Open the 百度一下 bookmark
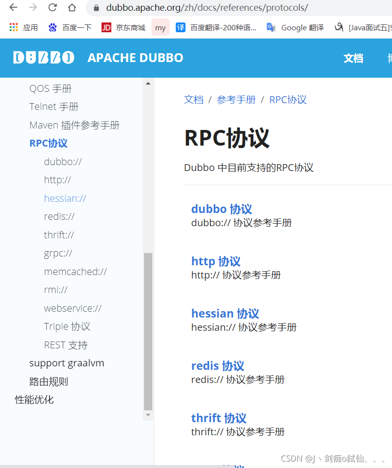 [70, 27]
